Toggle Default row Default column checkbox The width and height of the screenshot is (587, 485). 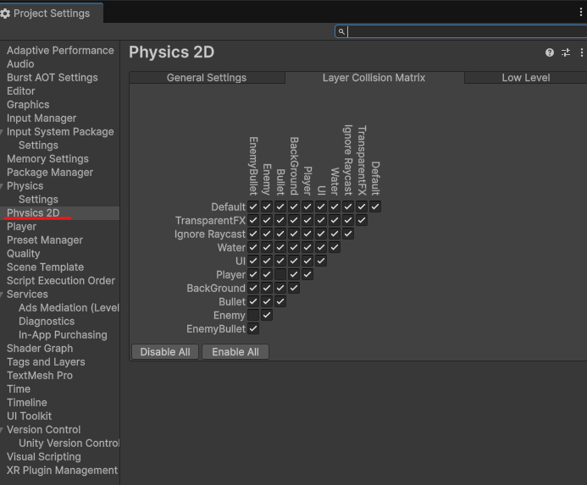(x=375, y=207)
